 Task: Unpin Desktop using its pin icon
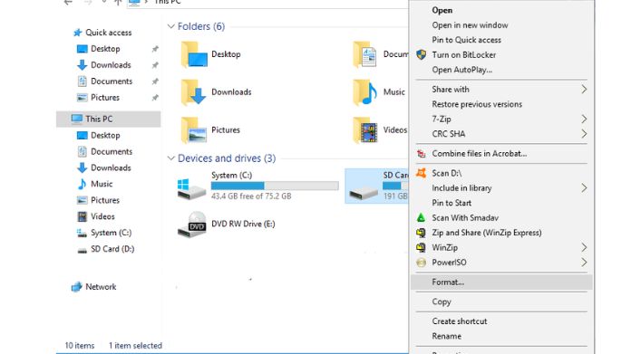tap(155, 49)
